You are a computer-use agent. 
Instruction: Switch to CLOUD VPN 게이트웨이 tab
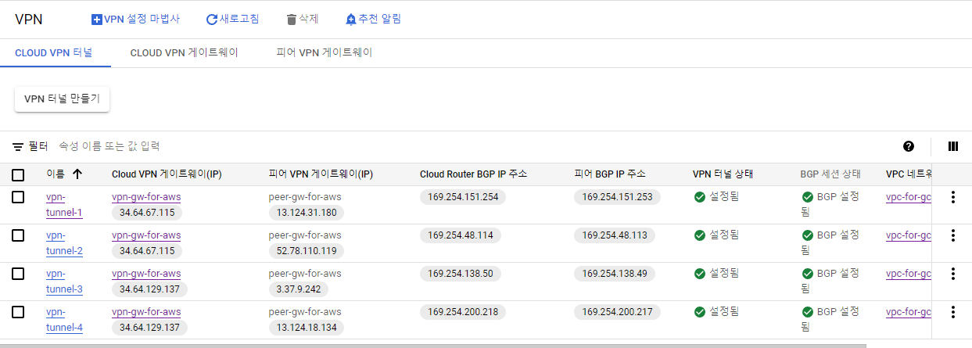[184, 52]
